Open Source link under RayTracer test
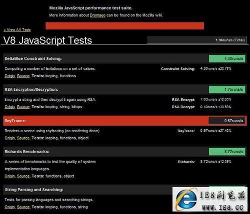 click(x=23, y=138)
